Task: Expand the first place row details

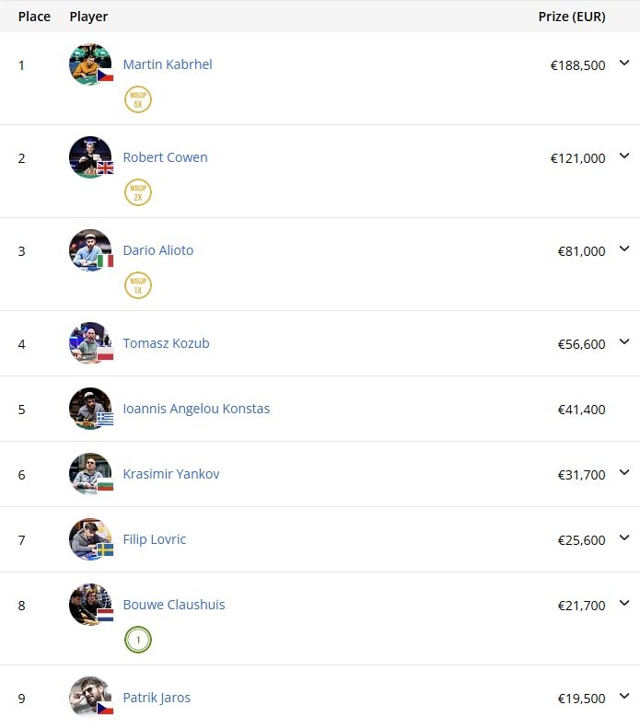Action: point(624,64)
